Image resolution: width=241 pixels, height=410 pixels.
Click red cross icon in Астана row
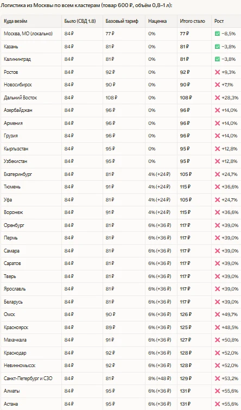(217, 403)
